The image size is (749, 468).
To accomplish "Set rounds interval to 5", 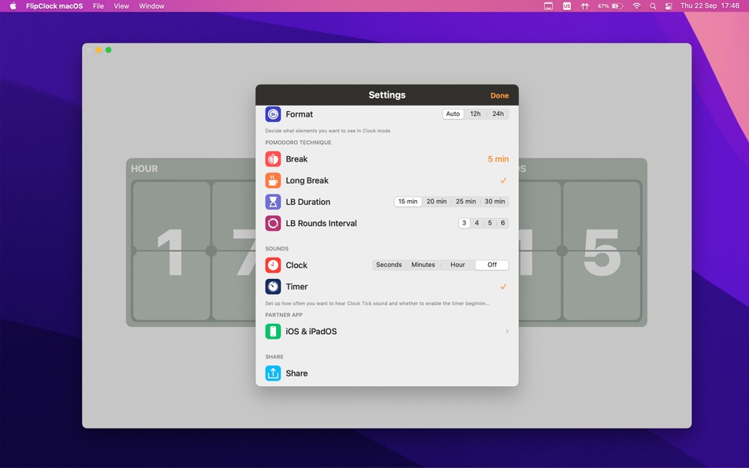I will coord(490,223).
